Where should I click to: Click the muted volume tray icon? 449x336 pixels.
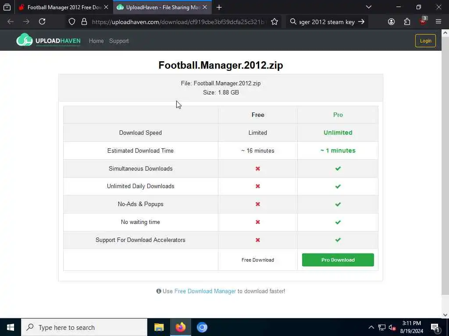392,327
